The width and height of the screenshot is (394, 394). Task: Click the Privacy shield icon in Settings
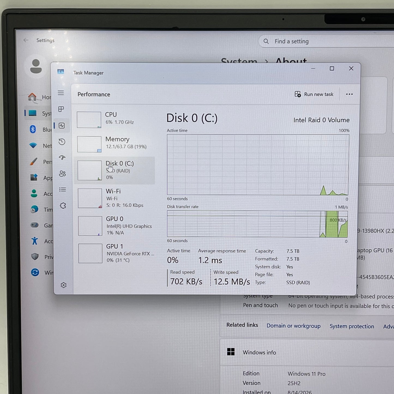pyautogui.click(x=35, y=257)
